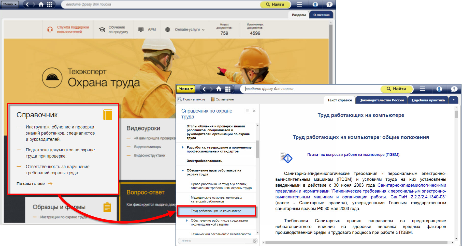463x248 pixels.
Task: Click the help question mark in front window
Action: pos(454,89)
